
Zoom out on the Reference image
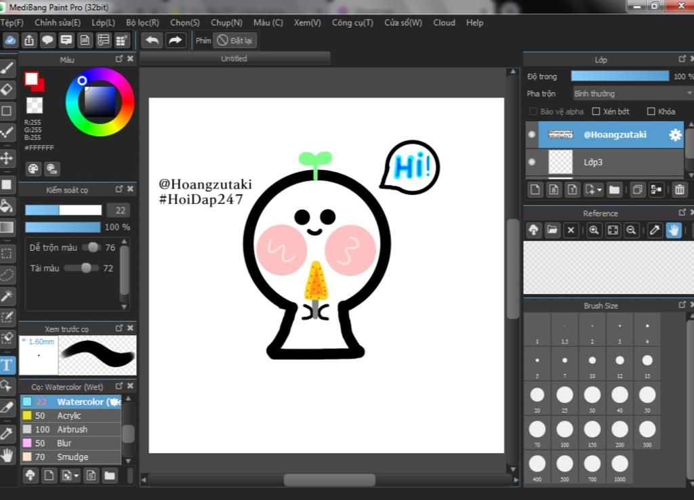point(631,230)
